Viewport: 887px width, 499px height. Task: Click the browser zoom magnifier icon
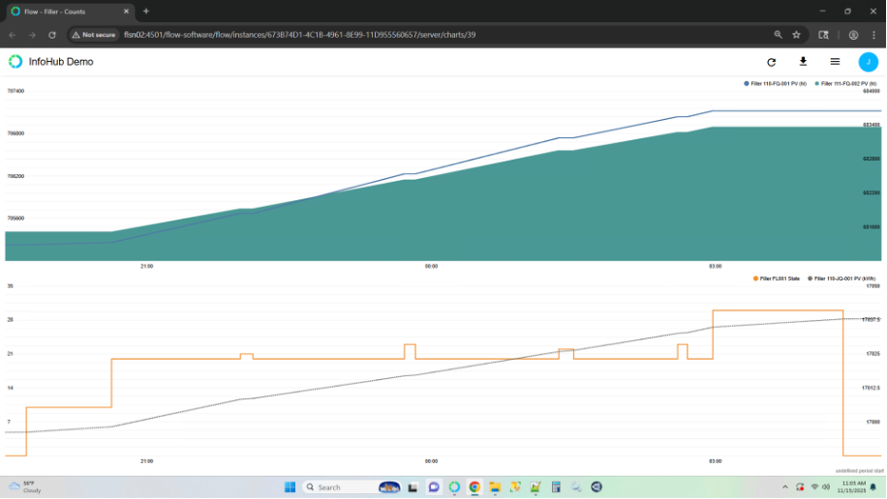pos(778,35)
